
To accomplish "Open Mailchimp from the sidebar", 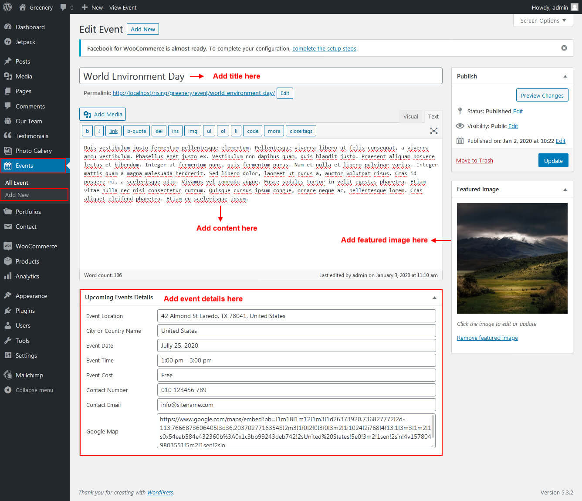I will pos(29,375).
